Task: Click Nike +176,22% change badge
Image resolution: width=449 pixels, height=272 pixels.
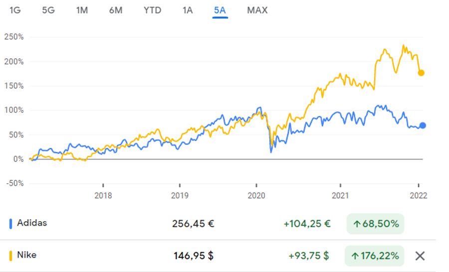Action: [375, 256]
